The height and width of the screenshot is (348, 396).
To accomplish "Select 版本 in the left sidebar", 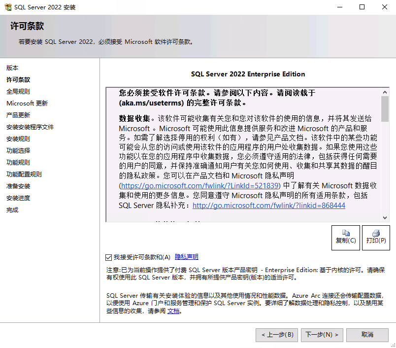I will [x=12, y=68].
